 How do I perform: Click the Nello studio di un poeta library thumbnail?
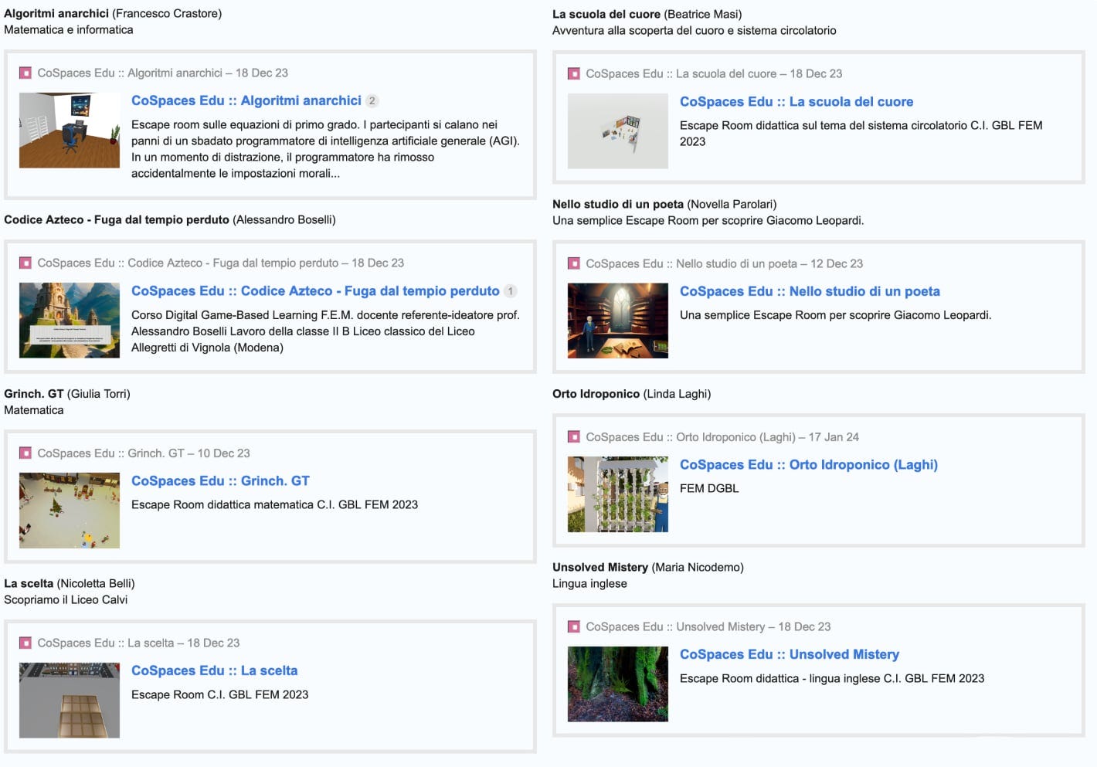[618, 321]
